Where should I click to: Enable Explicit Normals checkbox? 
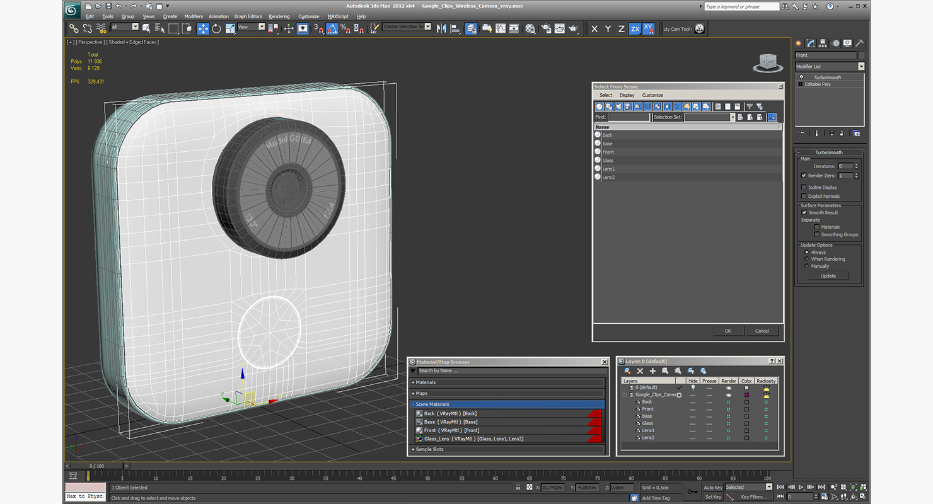pyautogui.click(x=804, y=196)
